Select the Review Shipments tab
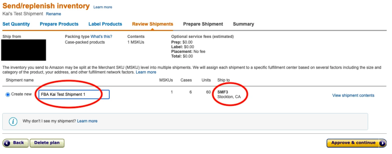Image resolution: width=392 pixels, height=154 pixels. point(152,24)
